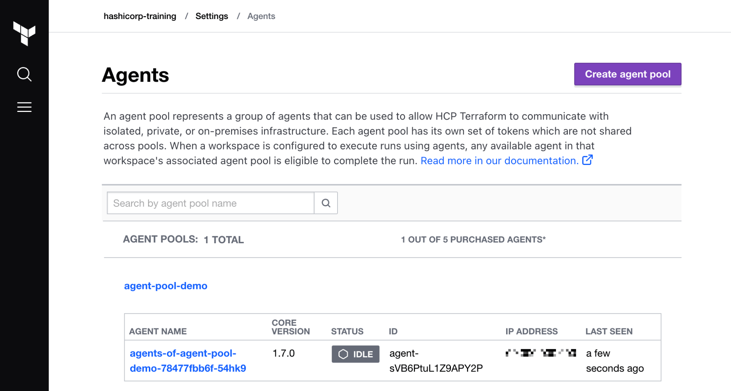Click the search icon beside the pool search field

325,203
